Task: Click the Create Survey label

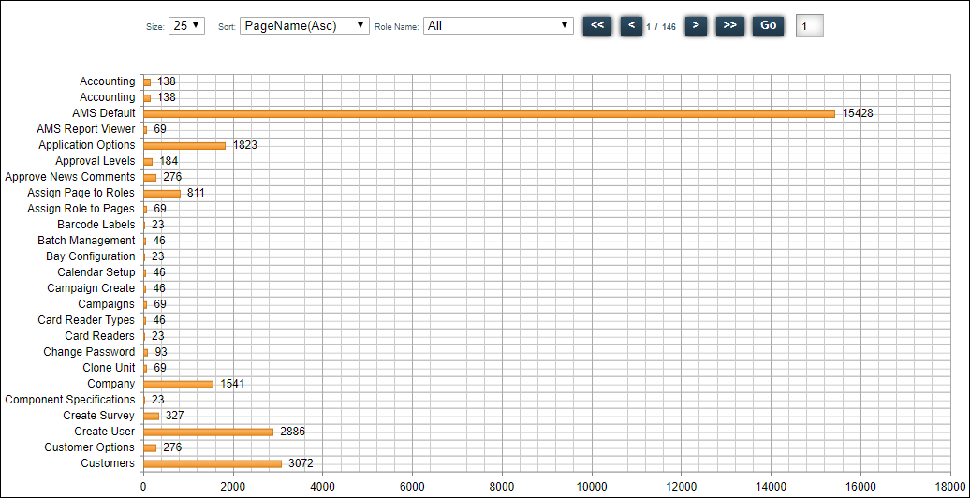Action: (x=98, y=416)
